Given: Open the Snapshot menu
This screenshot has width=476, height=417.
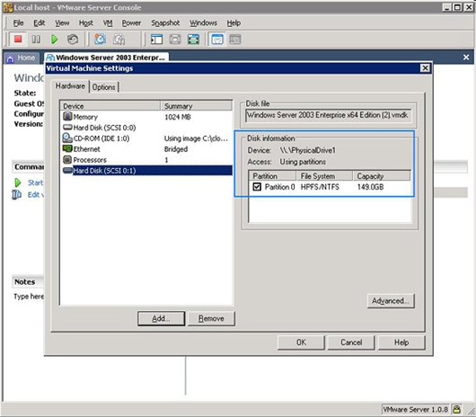Looking at the screenshot, I should click(165, 23).
